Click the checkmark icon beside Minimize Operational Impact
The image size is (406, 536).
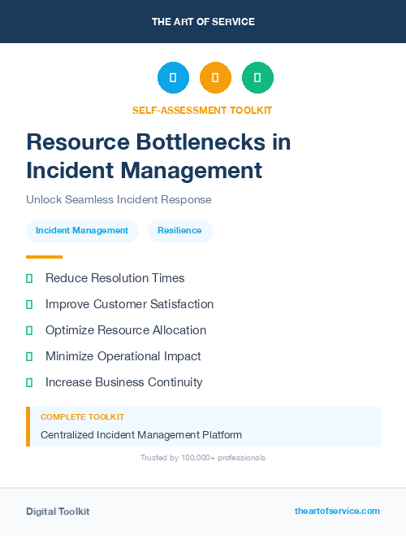click(29, 356)
